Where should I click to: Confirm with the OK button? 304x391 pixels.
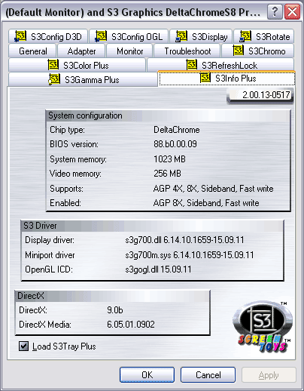coord(147,375)
